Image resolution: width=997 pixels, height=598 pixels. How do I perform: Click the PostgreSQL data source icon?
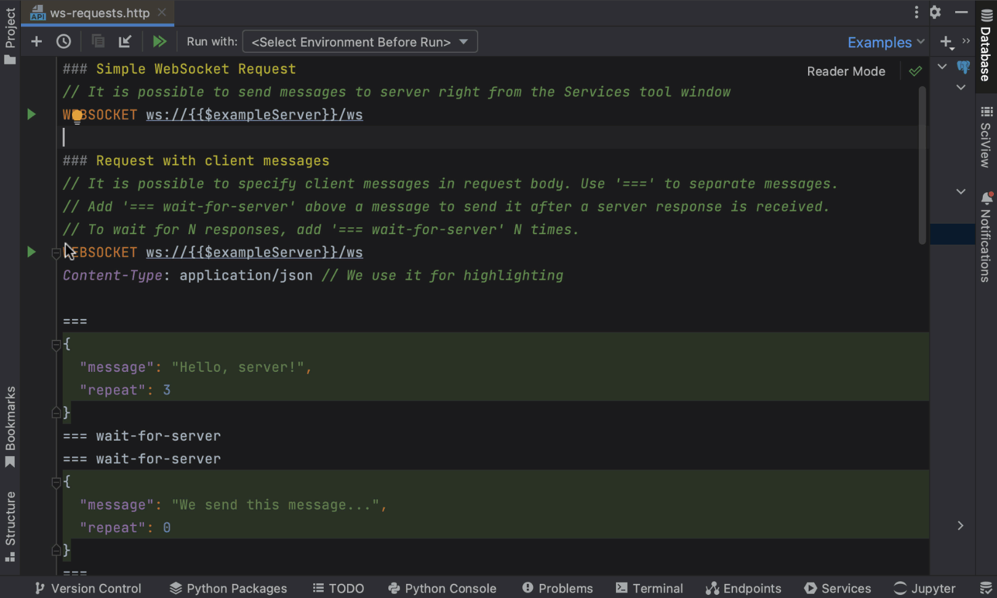tap(962, 68)
